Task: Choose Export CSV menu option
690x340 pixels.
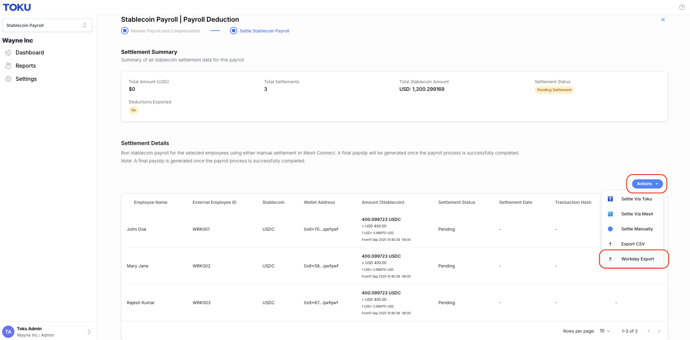Action: click(632, 244)
